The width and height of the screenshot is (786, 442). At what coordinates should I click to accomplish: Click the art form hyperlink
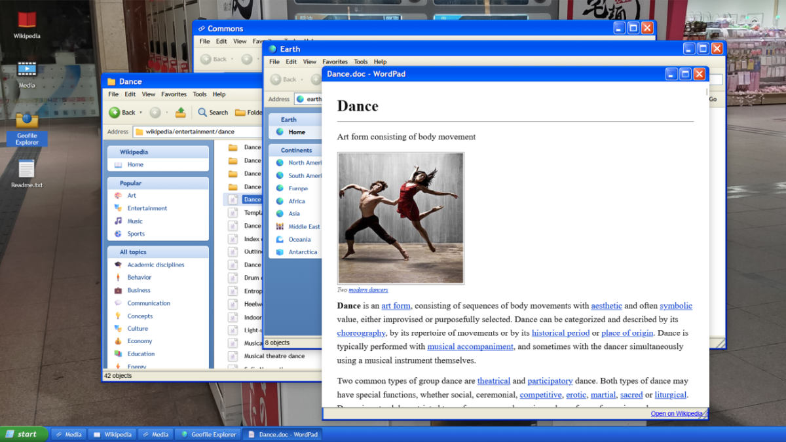tap(396, 306)
